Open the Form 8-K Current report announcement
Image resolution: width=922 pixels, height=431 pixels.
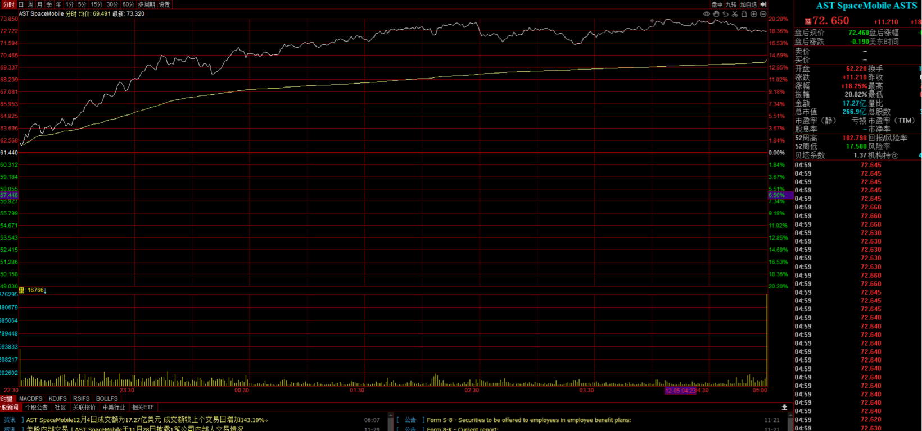463,429
